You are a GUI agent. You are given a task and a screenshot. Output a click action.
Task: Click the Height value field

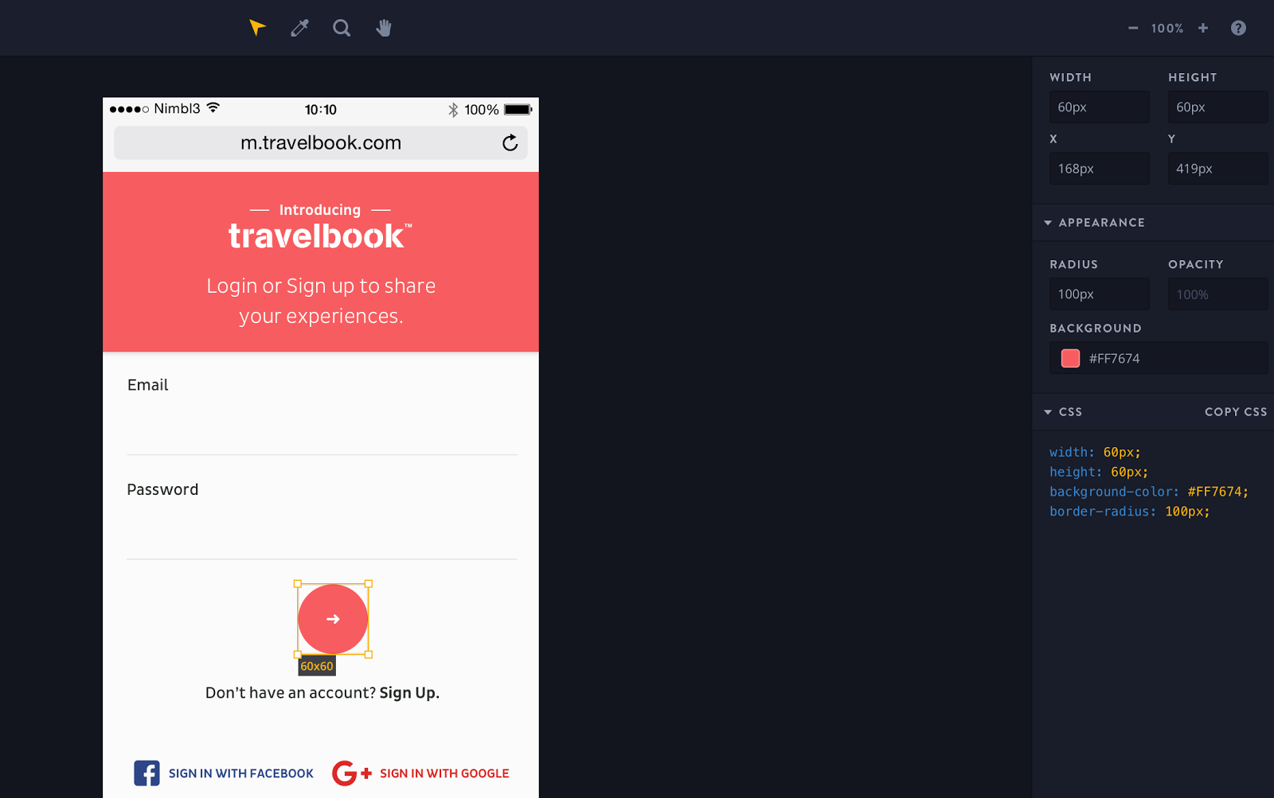coord(1217,107)
